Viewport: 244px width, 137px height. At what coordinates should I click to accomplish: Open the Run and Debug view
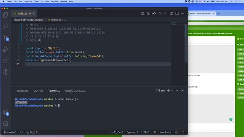pos(6,49)
